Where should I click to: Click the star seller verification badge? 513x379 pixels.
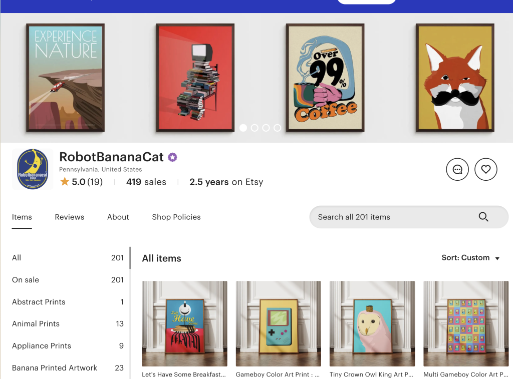(x=172, y=157)
